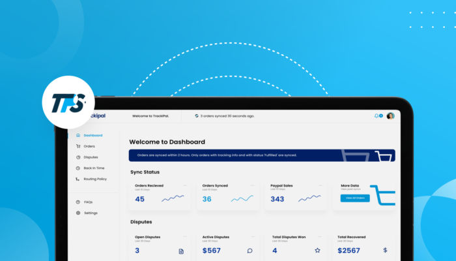
Task: Click the Dashboard home icon
Action: (x=78, y=135)
